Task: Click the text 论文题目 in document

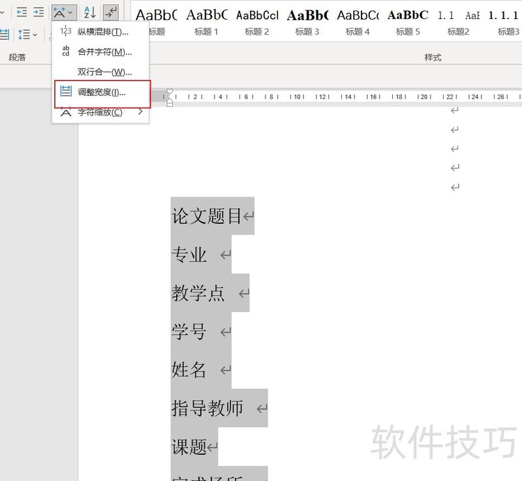Action: pos(206,216)
